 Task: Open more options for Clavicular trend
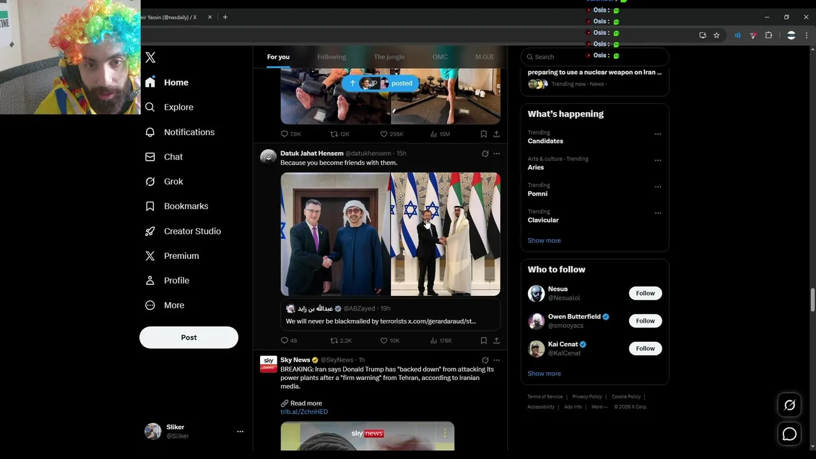click(x=658, y=213)
